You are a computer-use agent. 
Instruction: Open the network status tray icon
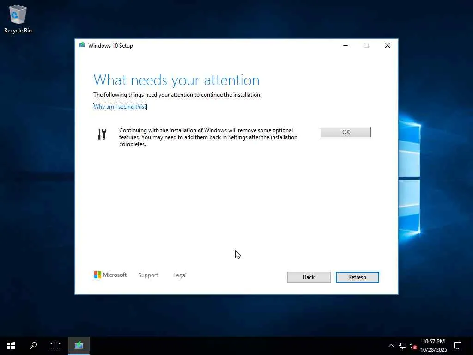[402, 346]
